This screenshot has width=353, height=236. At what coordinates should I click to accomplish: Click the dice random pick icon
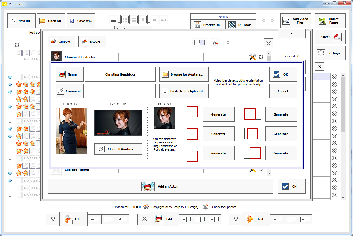319,66
